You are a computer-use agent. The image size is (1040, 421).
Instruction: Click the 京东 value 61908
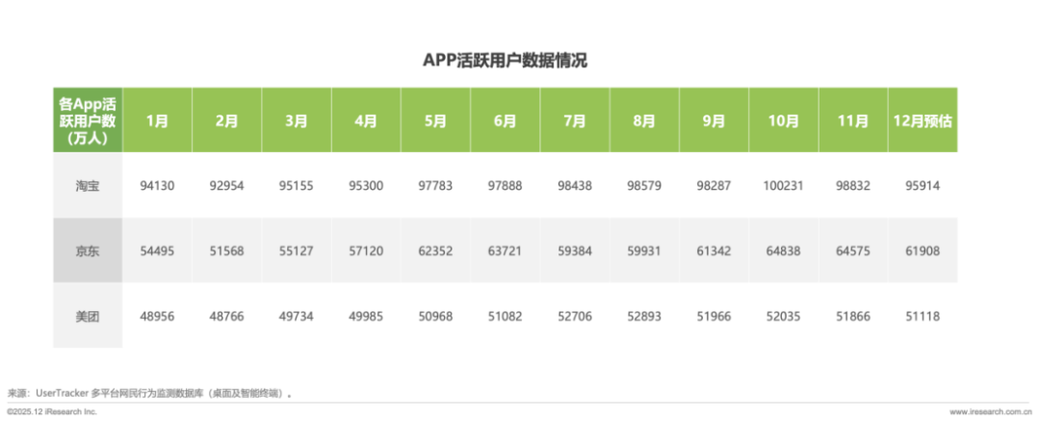click(923, 251)
